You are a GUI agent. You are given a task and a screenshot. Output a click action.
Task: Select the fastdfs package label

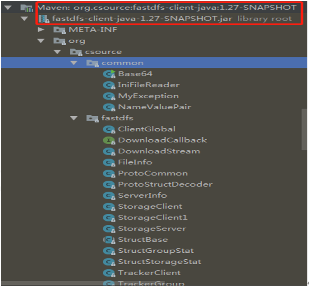117,118
